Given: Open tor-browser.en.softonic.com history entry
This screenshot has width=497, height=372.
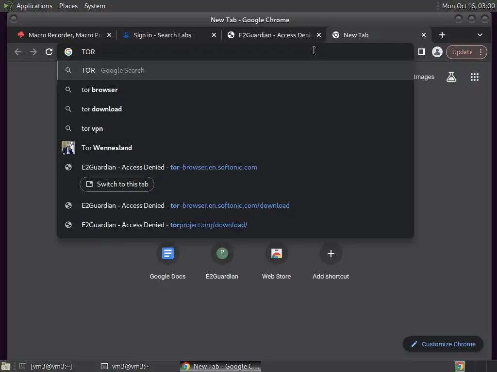Looking at the screenshot, I should point(235,167).
